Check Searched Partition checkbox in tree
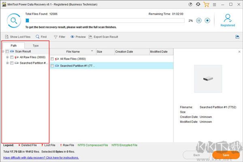The width and height of the screenshot is (243, 162). point(12,63)
